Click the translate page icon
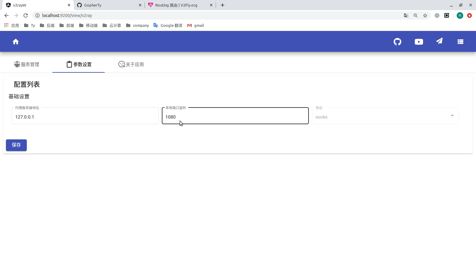Screen dimensions: 476x260 point(406,15)
